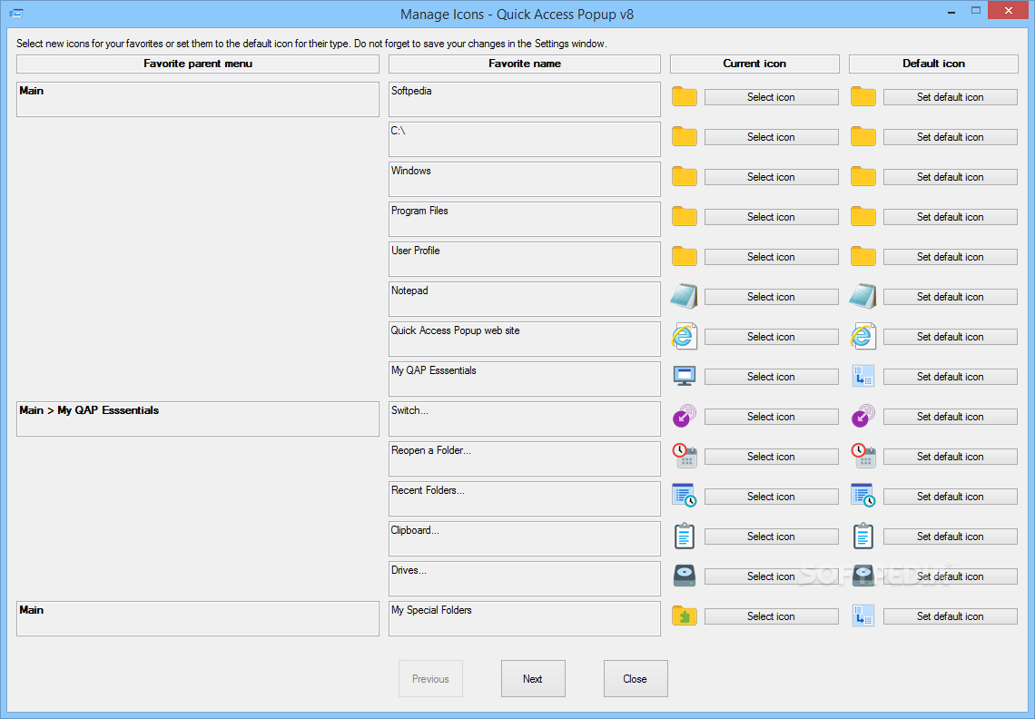The height and width of the screenshot is (719, 1035).
Task: Click the current My Special Folders puzzle folder icon
Action: click(685, 616)
